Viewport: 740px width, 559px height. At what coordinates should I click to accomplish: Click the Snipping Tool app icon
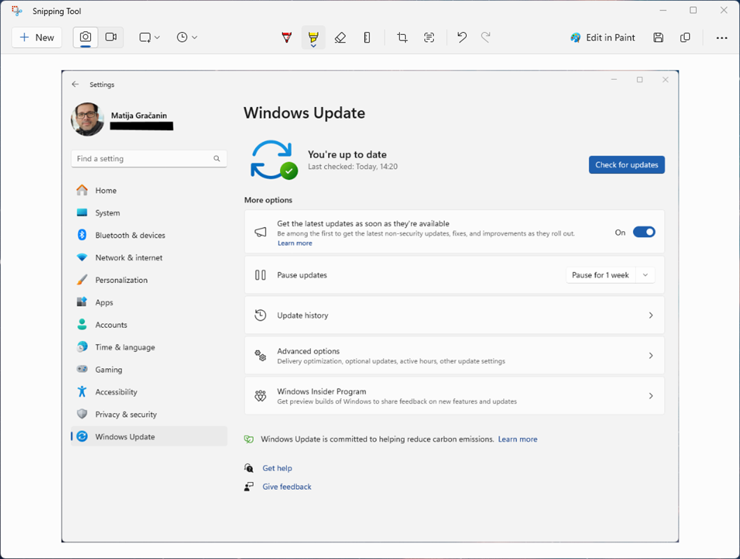pos(17,11)
